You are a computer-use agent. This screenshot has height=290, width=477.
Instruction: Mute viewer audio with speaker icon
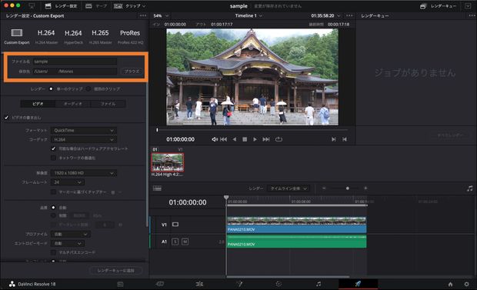point(215,139)
